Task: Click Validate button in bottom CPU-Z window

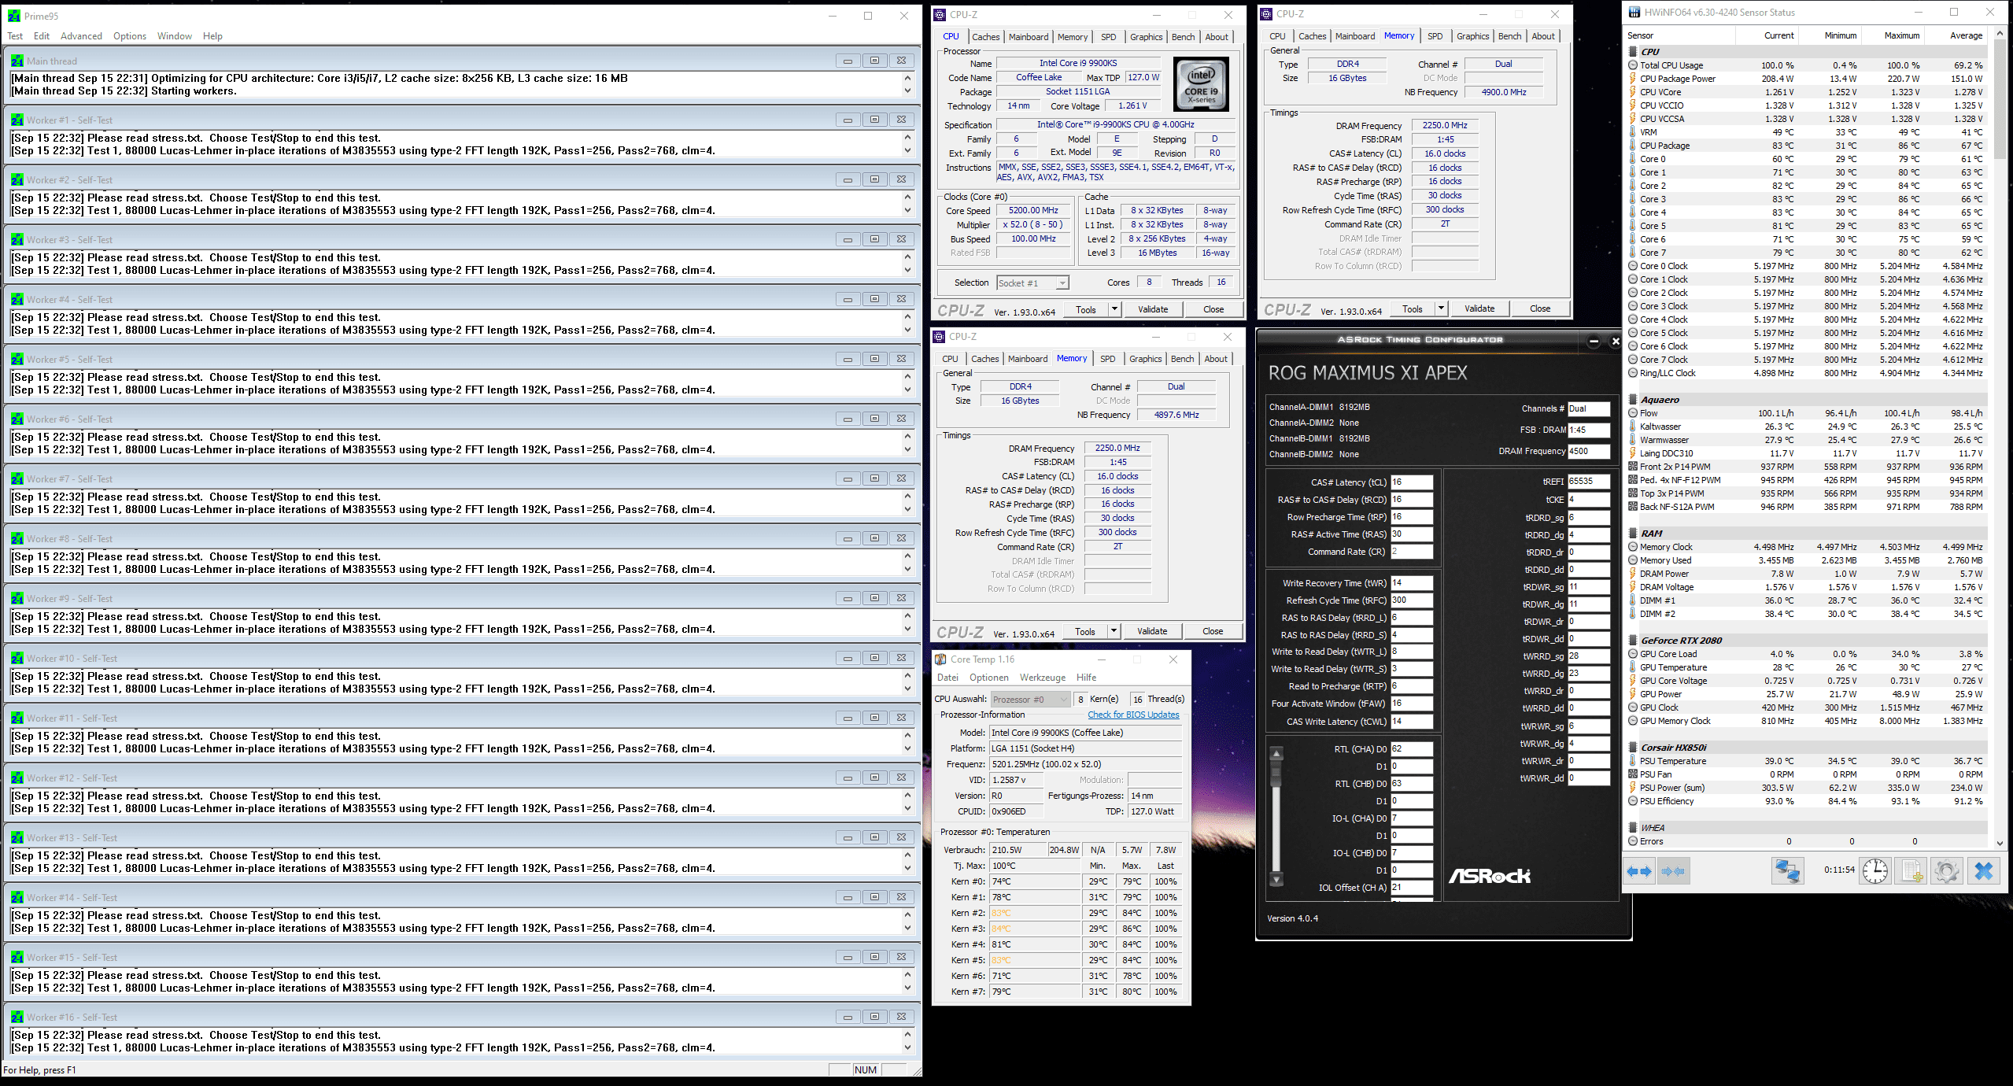Action: coord(1152,631)
